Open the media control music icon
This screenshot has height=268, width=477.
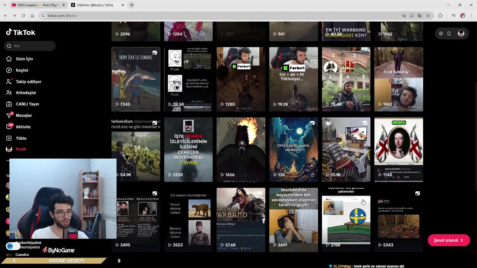click(x=454, y=16)
